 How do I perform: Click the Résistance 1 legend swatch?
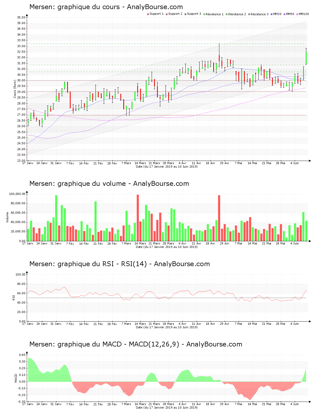pyautogui.click(x=204, y=14)
